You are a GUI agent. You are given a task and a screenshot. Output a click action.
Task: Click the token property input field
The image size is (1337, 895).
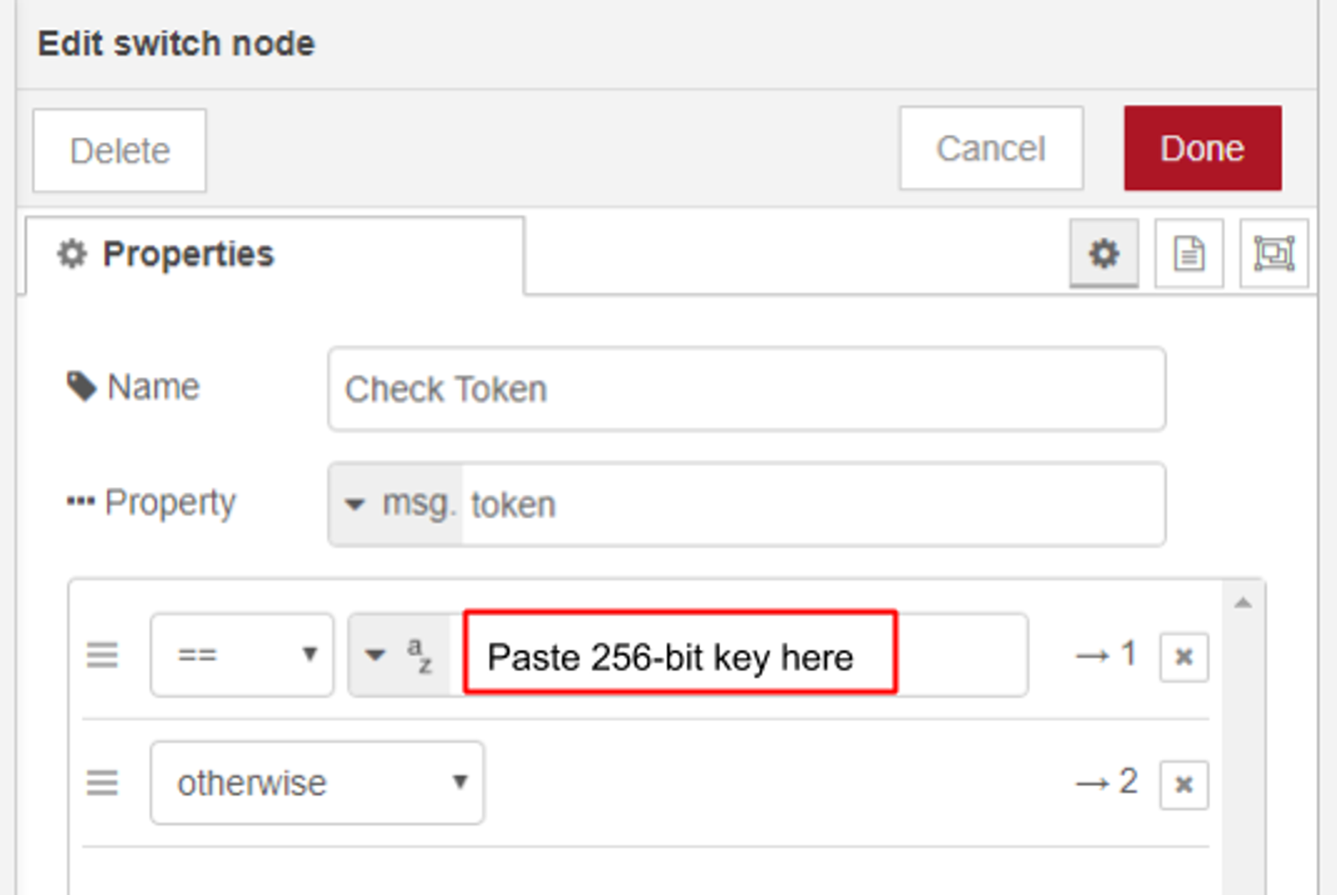(x=752, y=504)
